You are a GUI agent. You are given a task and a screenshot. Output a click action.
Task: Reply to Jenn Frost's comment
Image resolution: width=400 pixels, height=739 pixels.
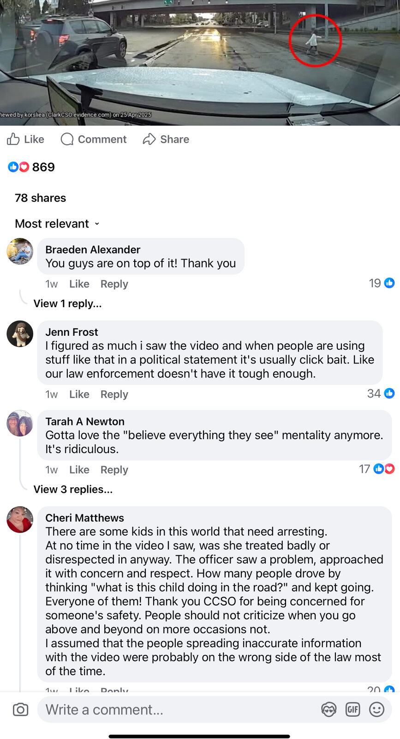tap(114, 394)
